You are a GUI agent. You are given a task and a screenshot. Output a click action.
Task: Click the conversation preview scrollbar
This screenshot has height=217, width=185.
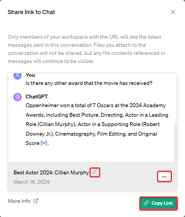tap(175, 141)
